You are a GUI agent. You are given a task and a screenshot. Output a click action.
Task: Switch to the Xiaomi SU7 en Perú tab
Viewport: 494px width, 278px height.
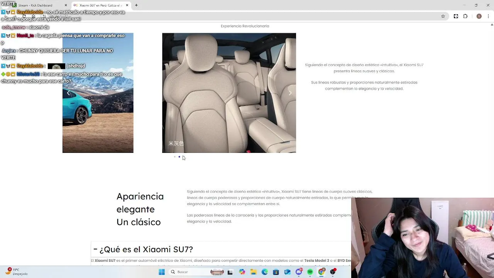pyautogui.click(x=100, y=5)
